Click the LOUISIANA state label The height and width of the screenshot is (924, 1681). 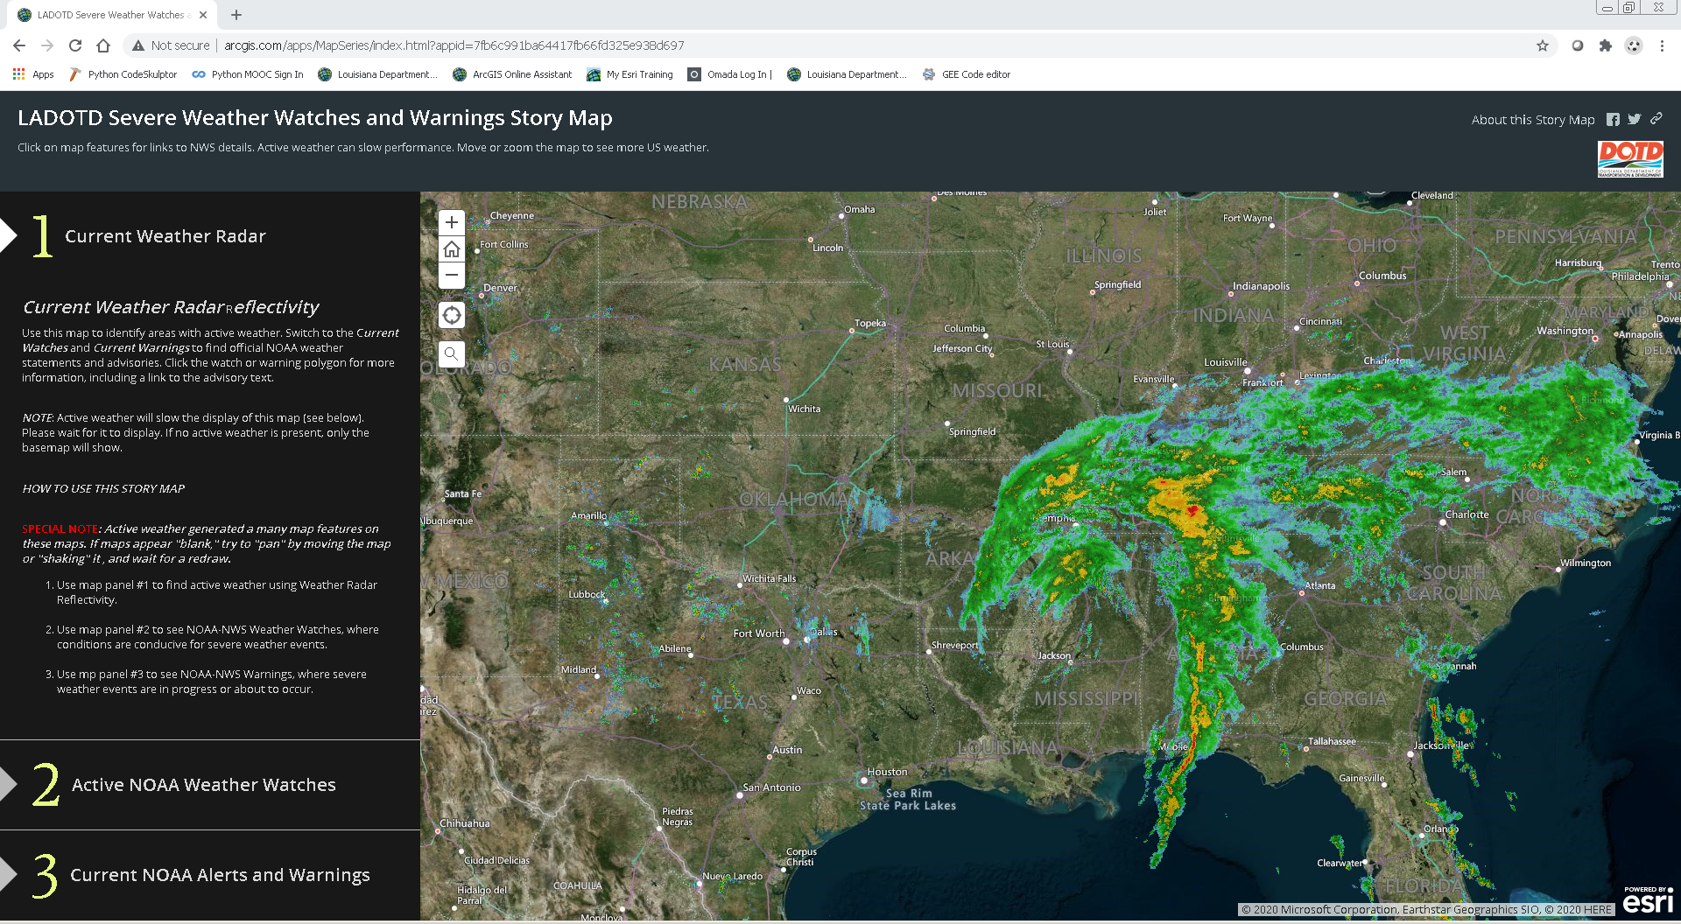click(1008, 748)
